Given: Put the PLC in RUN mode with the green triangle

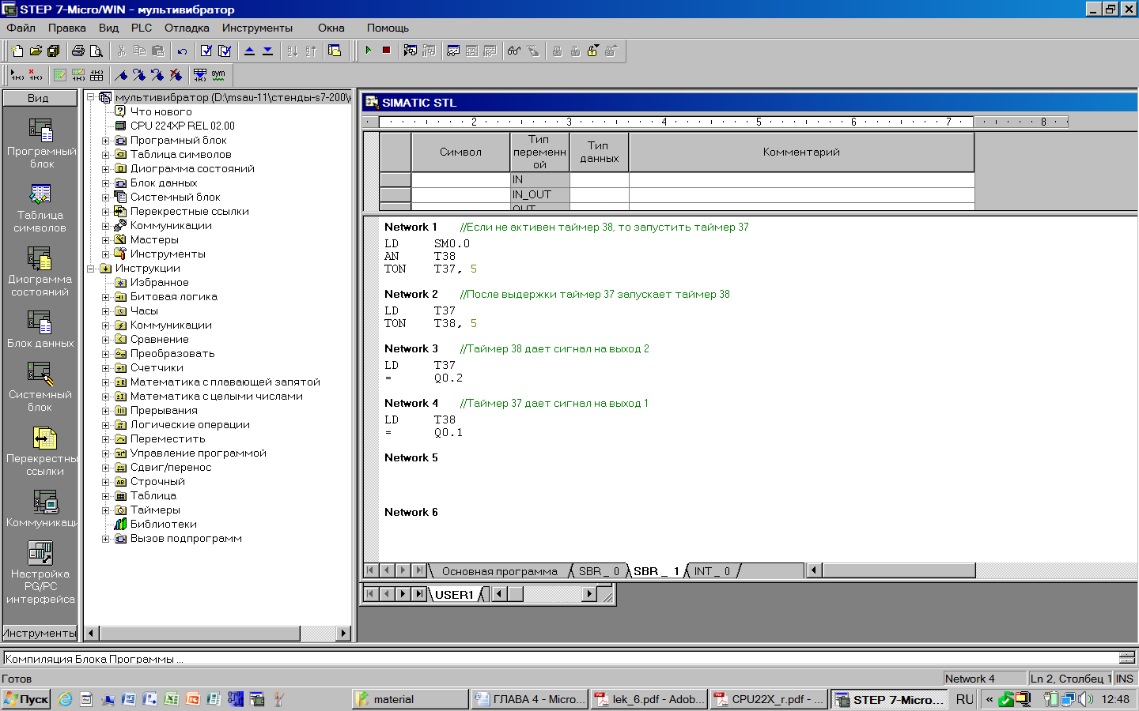Looking at the screenshot, I should click(368, 51).
